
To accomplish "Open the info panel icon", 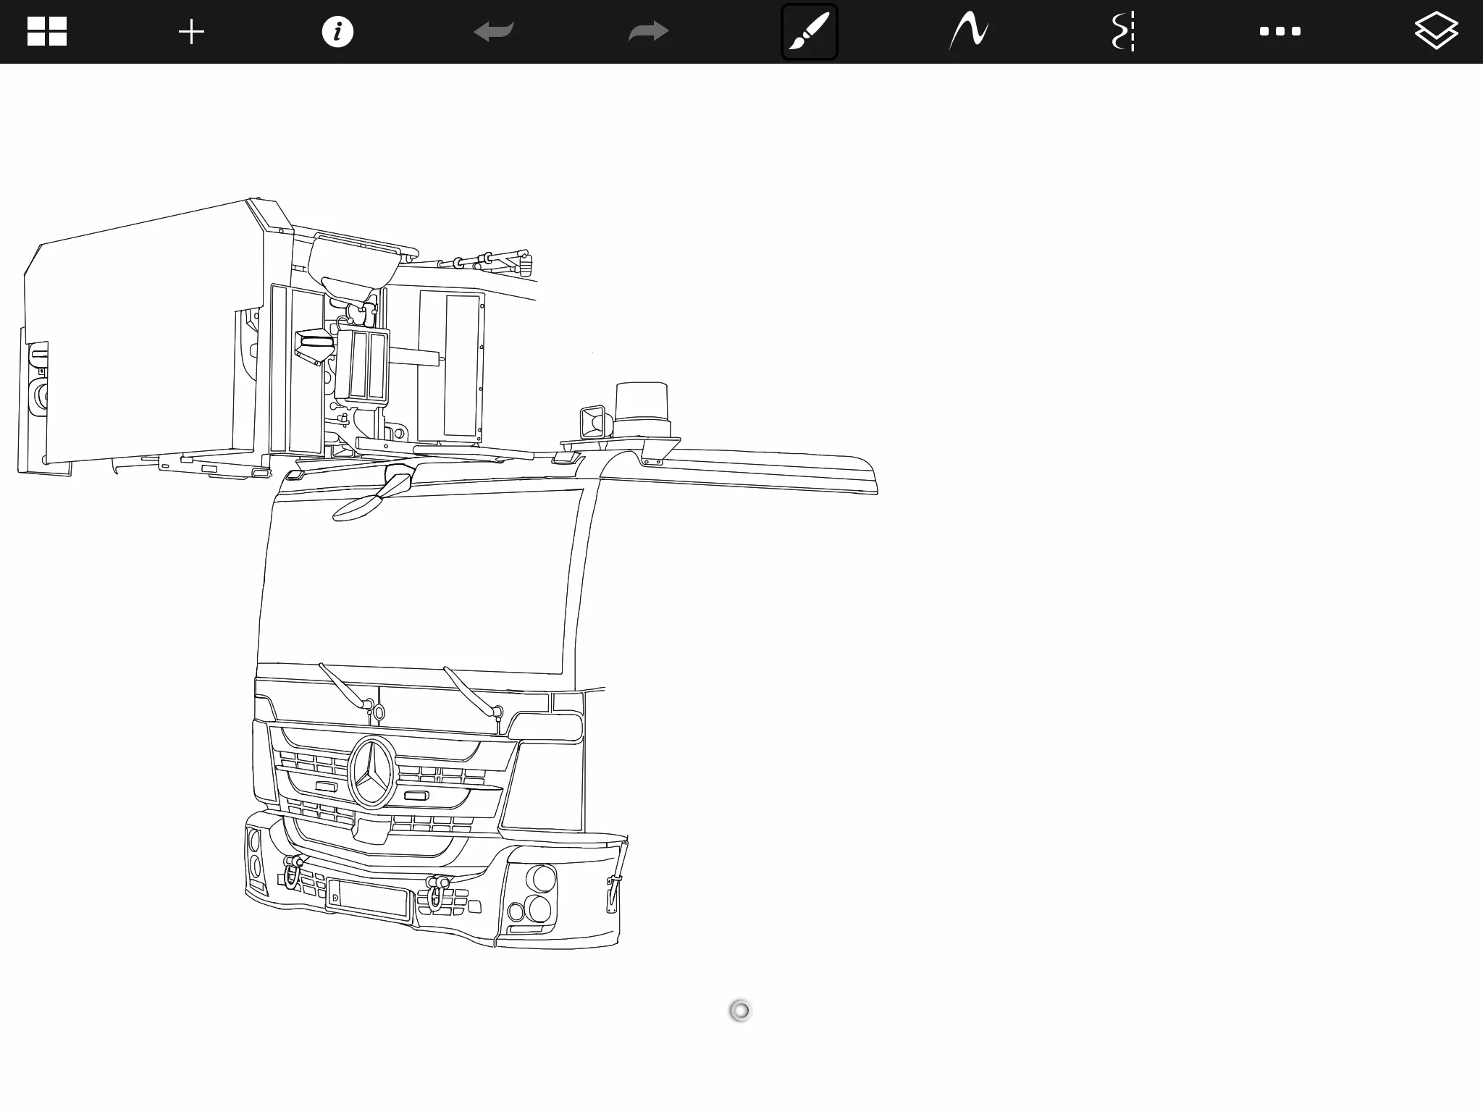I will click(337, 32).
